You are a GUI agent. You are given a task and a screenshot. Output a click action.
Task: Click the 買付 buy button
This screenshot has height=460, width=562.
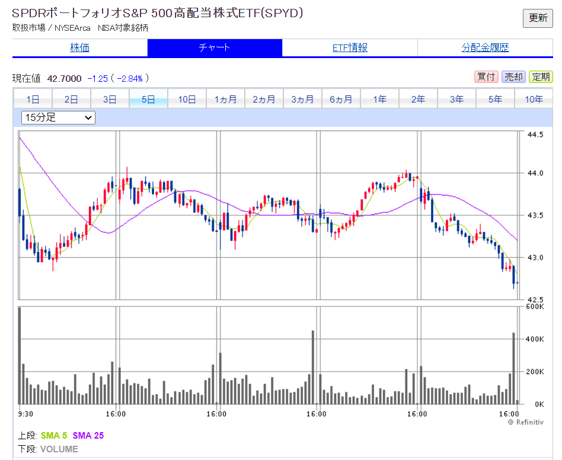tap(486, 76)
